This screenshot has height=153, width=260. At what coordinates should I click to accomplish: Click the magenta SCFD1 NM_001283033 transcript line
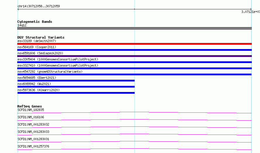pos(134,134)
